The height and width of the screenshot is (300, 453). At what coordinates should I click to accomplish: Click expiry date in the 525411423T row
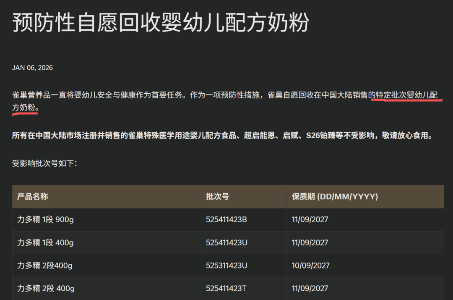[310, 289]
